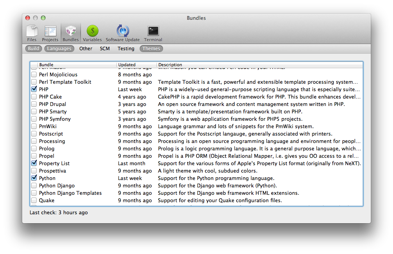This screenshot has width=393, height=254.
Task: Select the 'Propel' bundle name
Action: click(46, 156)
